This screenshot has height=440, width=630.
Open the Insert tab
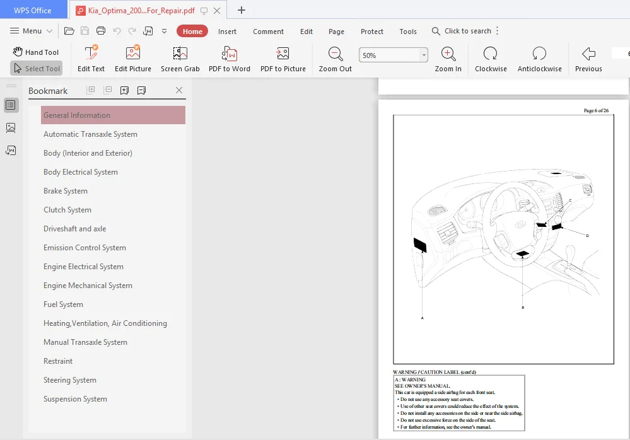point(227,32)
